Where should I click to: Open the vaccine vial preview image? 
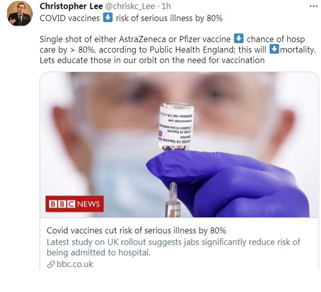179,145
